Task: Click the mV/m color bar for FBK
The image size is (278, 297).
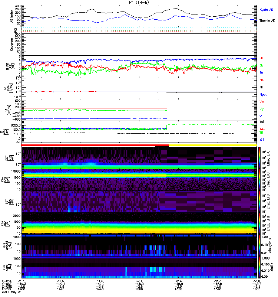Action: 259,245
